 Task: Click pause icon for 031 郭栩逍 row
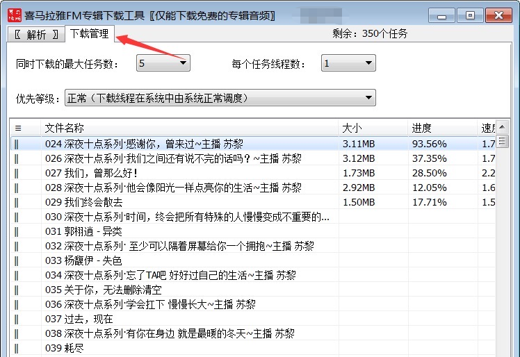pos(17,232)
